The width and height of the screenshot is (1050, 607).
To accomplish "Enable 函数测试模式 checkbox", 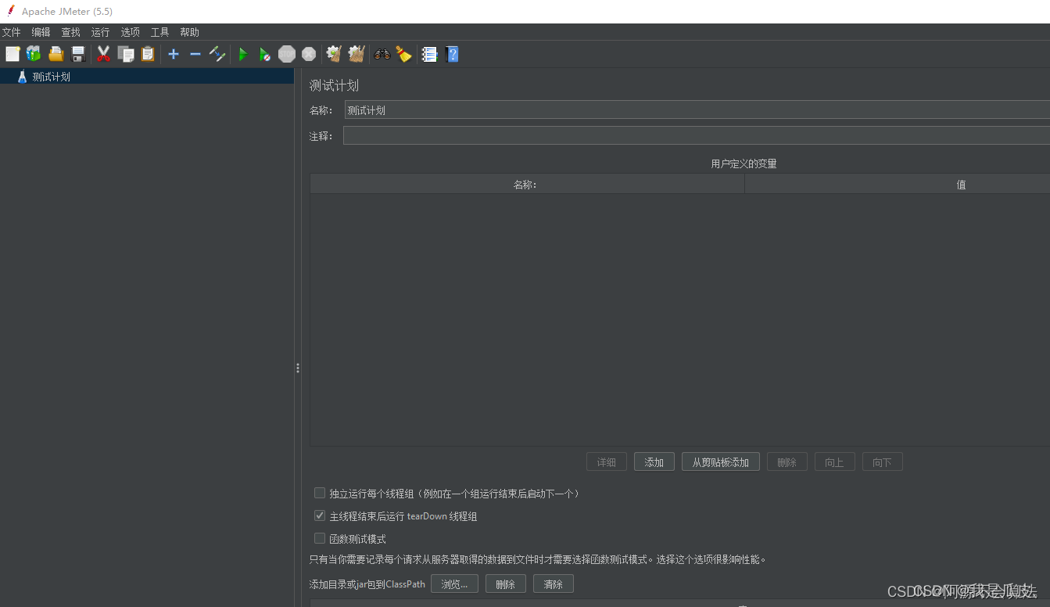I will 320,538.
